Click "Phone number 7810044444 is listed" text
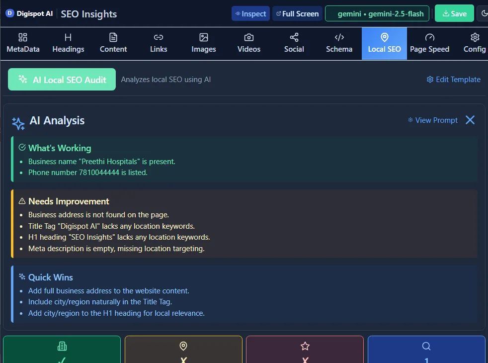This screenshot has height=363, width=488. coord(88,173)
